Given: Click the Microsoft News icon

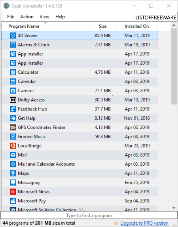Looking at the screenshot, I should point(13,192).
